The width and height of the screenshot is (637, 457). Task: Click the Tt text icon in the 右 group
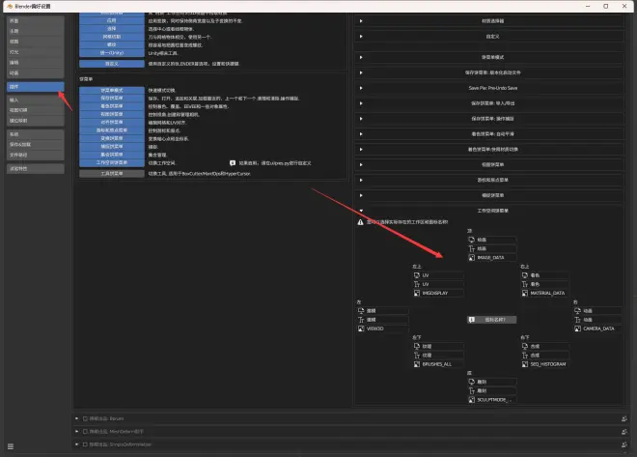578,320
